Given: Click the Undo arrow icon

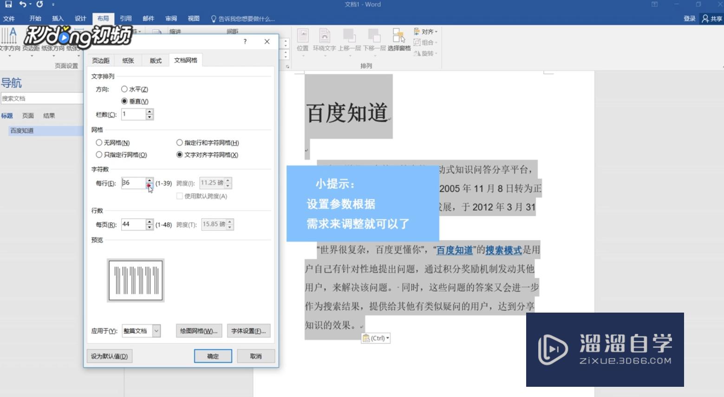Looking at the screenshot, I should coord(22,4).
